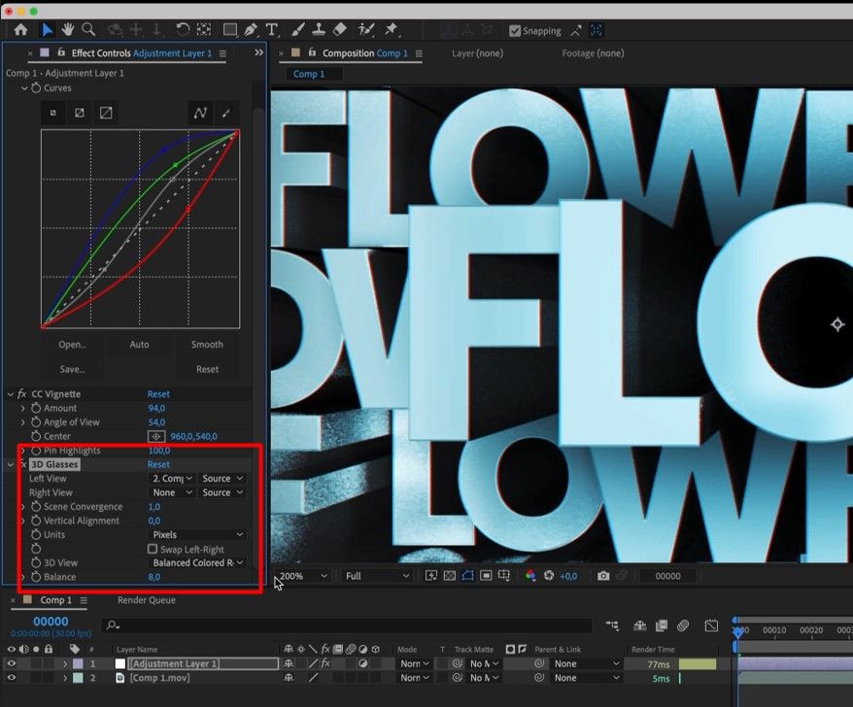Pick the Pen tool
This screenshot has height=707, width=853.
[252, 30]
